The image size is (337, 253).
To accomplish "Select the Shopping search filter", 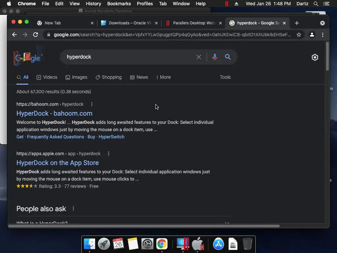I will [x=109, y=77].
